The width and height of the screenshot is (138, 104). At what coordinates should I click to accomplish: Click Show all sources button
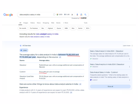click(110, 87)
